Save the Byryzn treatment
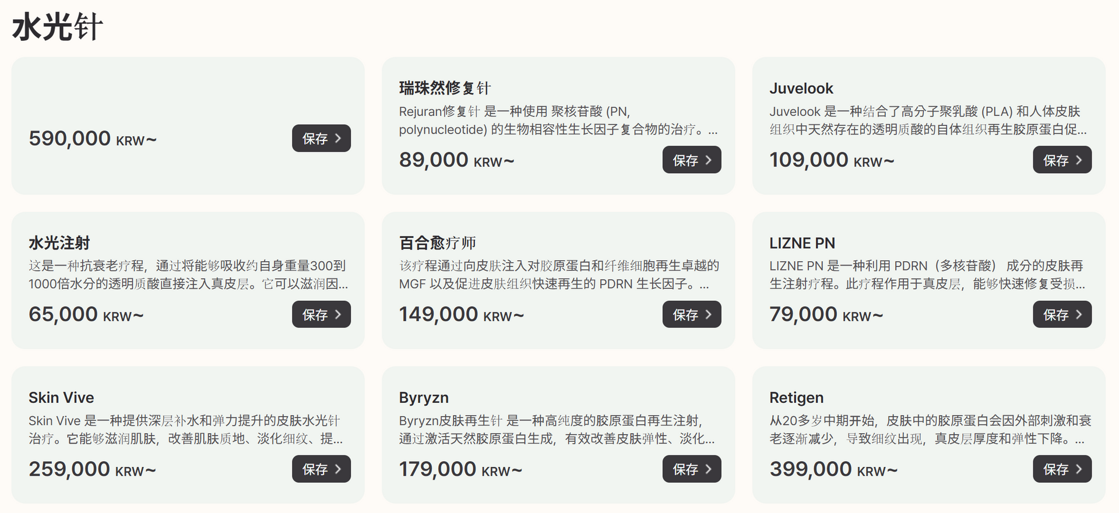Image resolution: width=1119 pixels, height=513 pixels. [x=691, y=469]
